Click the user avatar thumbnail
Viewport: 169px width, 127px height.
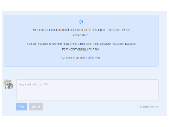pyautogui.click(x=8, y=84)
